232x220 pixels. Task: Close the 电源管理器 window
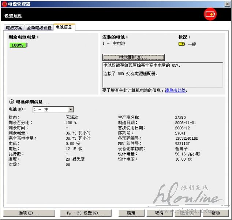click(227, 4)
